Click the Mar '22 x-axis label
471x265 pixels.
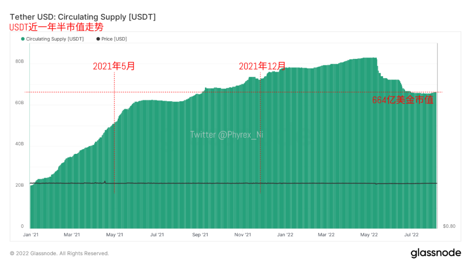click(326, 234)
